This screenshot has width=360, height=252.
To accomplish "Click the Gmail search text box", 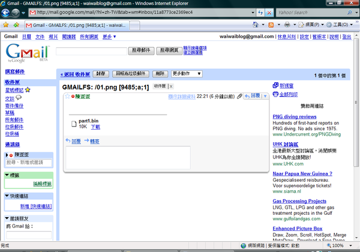I will click(x=91, y=51).
